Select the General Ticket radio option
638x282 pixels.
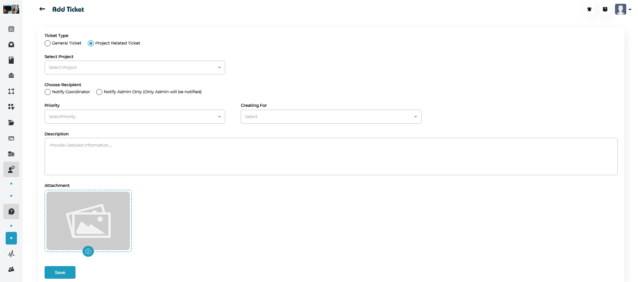click(48, 44)
